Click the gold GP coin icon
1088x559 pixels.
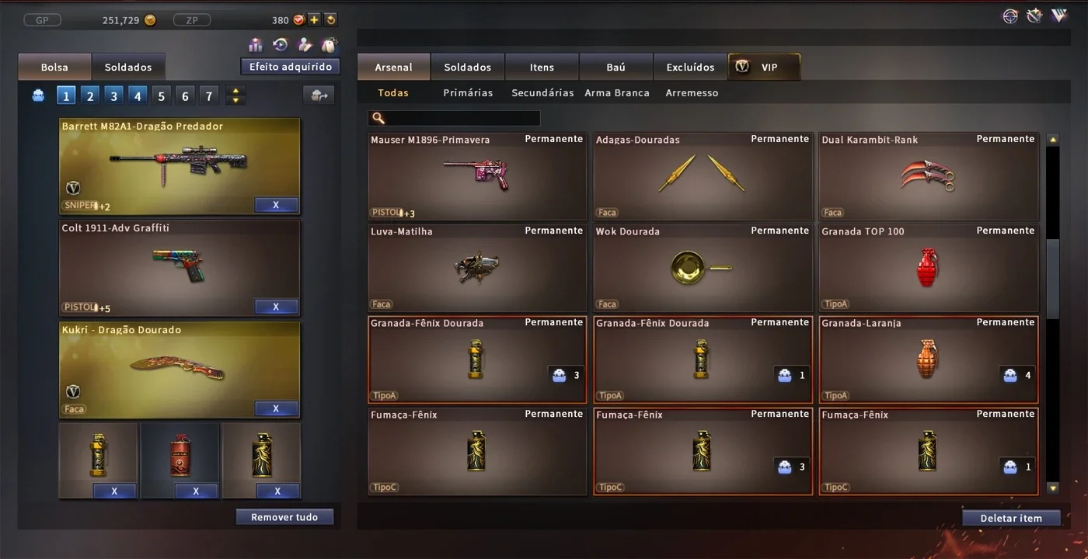[x=150, y=20]
